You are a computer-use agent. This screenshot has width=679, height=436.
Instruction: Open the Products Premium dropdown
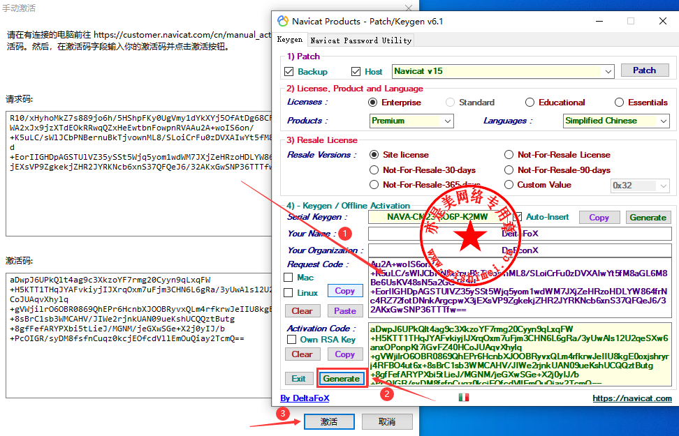pos(448,121)
